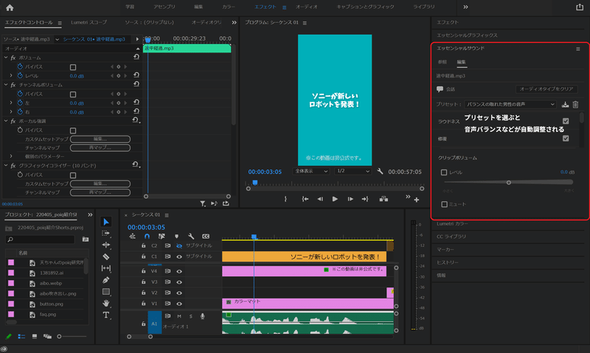Toggle the eye icon on track V4
The image size is (590, 353).
(179, 270)
